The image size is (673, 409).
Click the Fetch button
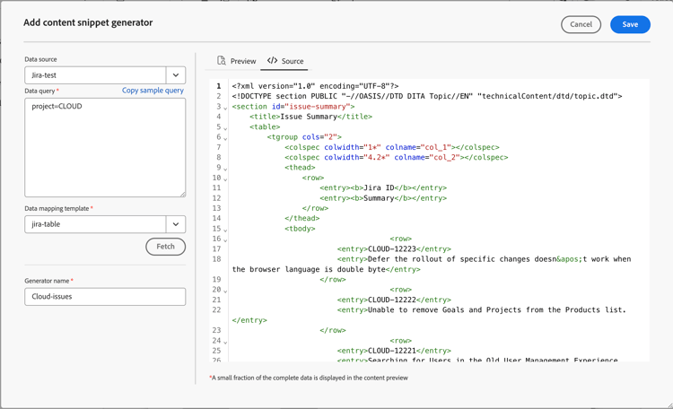[166, 247]
